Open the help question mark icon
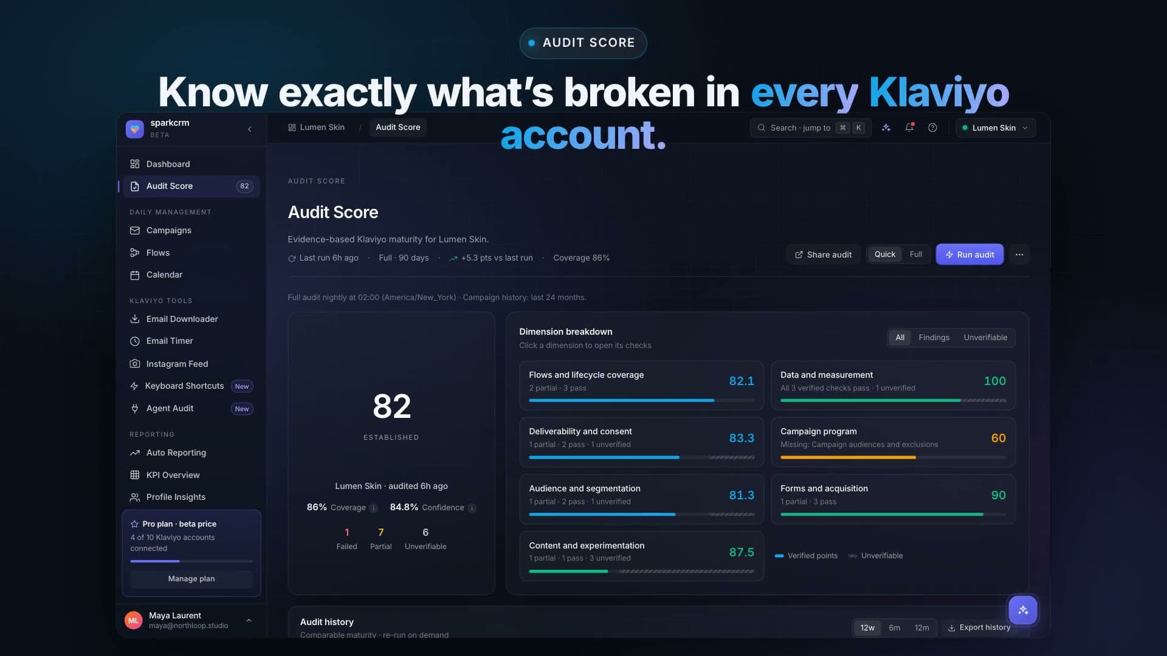The width and height of the screenshot is (1167, 656). (x=932, y=128)
